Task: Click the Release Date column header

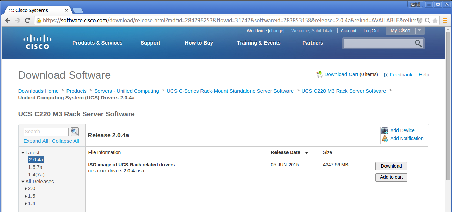Action: pos(285,152)
